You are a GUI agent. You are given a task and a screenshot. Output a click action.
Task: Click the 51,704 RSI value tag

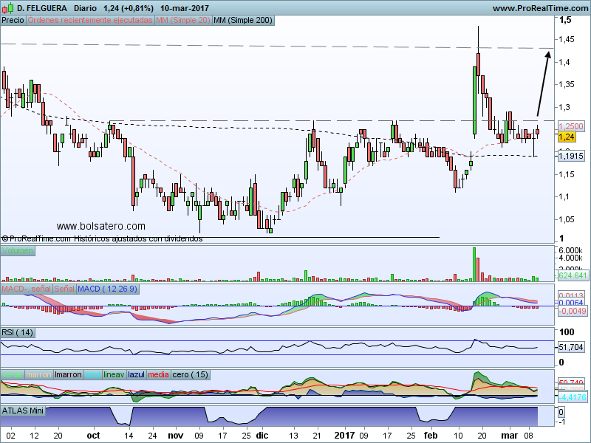[x=571, y=346]
